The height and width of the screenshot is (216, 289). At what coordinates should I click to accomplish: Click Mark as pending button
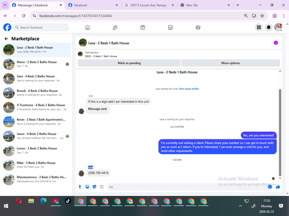(129, 63)
